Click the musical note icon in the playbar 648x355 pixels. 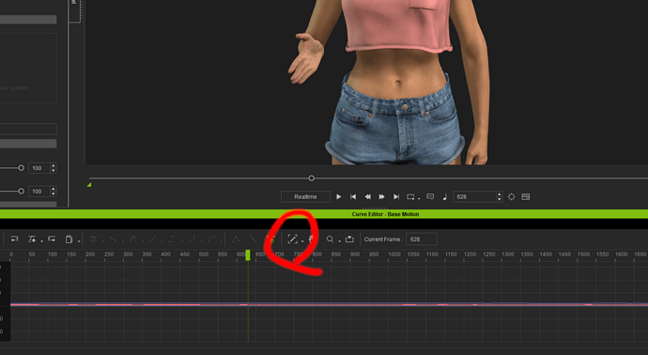[444, 196]
